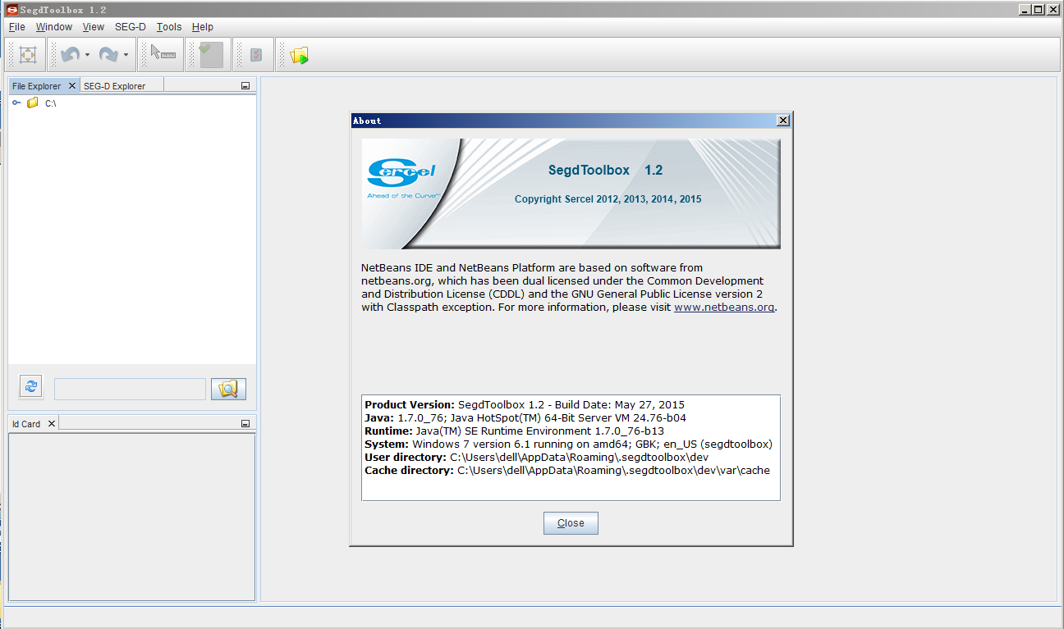Click the green checkmark page toolbar icon

pyautogui.click(x=210, y=55)
